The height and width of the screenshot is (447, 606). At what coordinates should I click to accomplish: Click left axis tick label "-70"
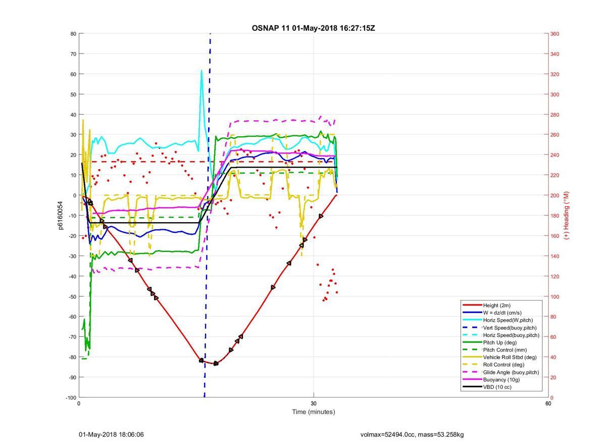(72, 337)
